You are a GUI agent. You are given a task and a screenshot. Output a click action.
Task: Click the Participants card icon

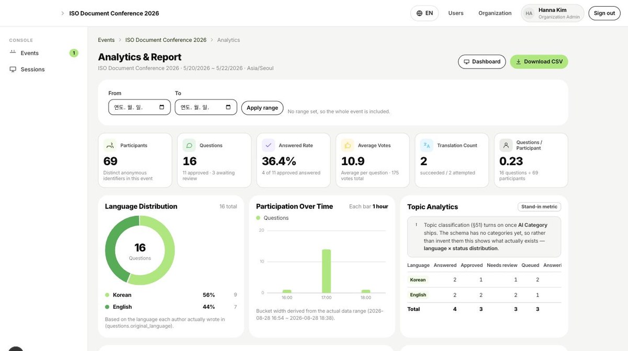click(x=110, y=145)
